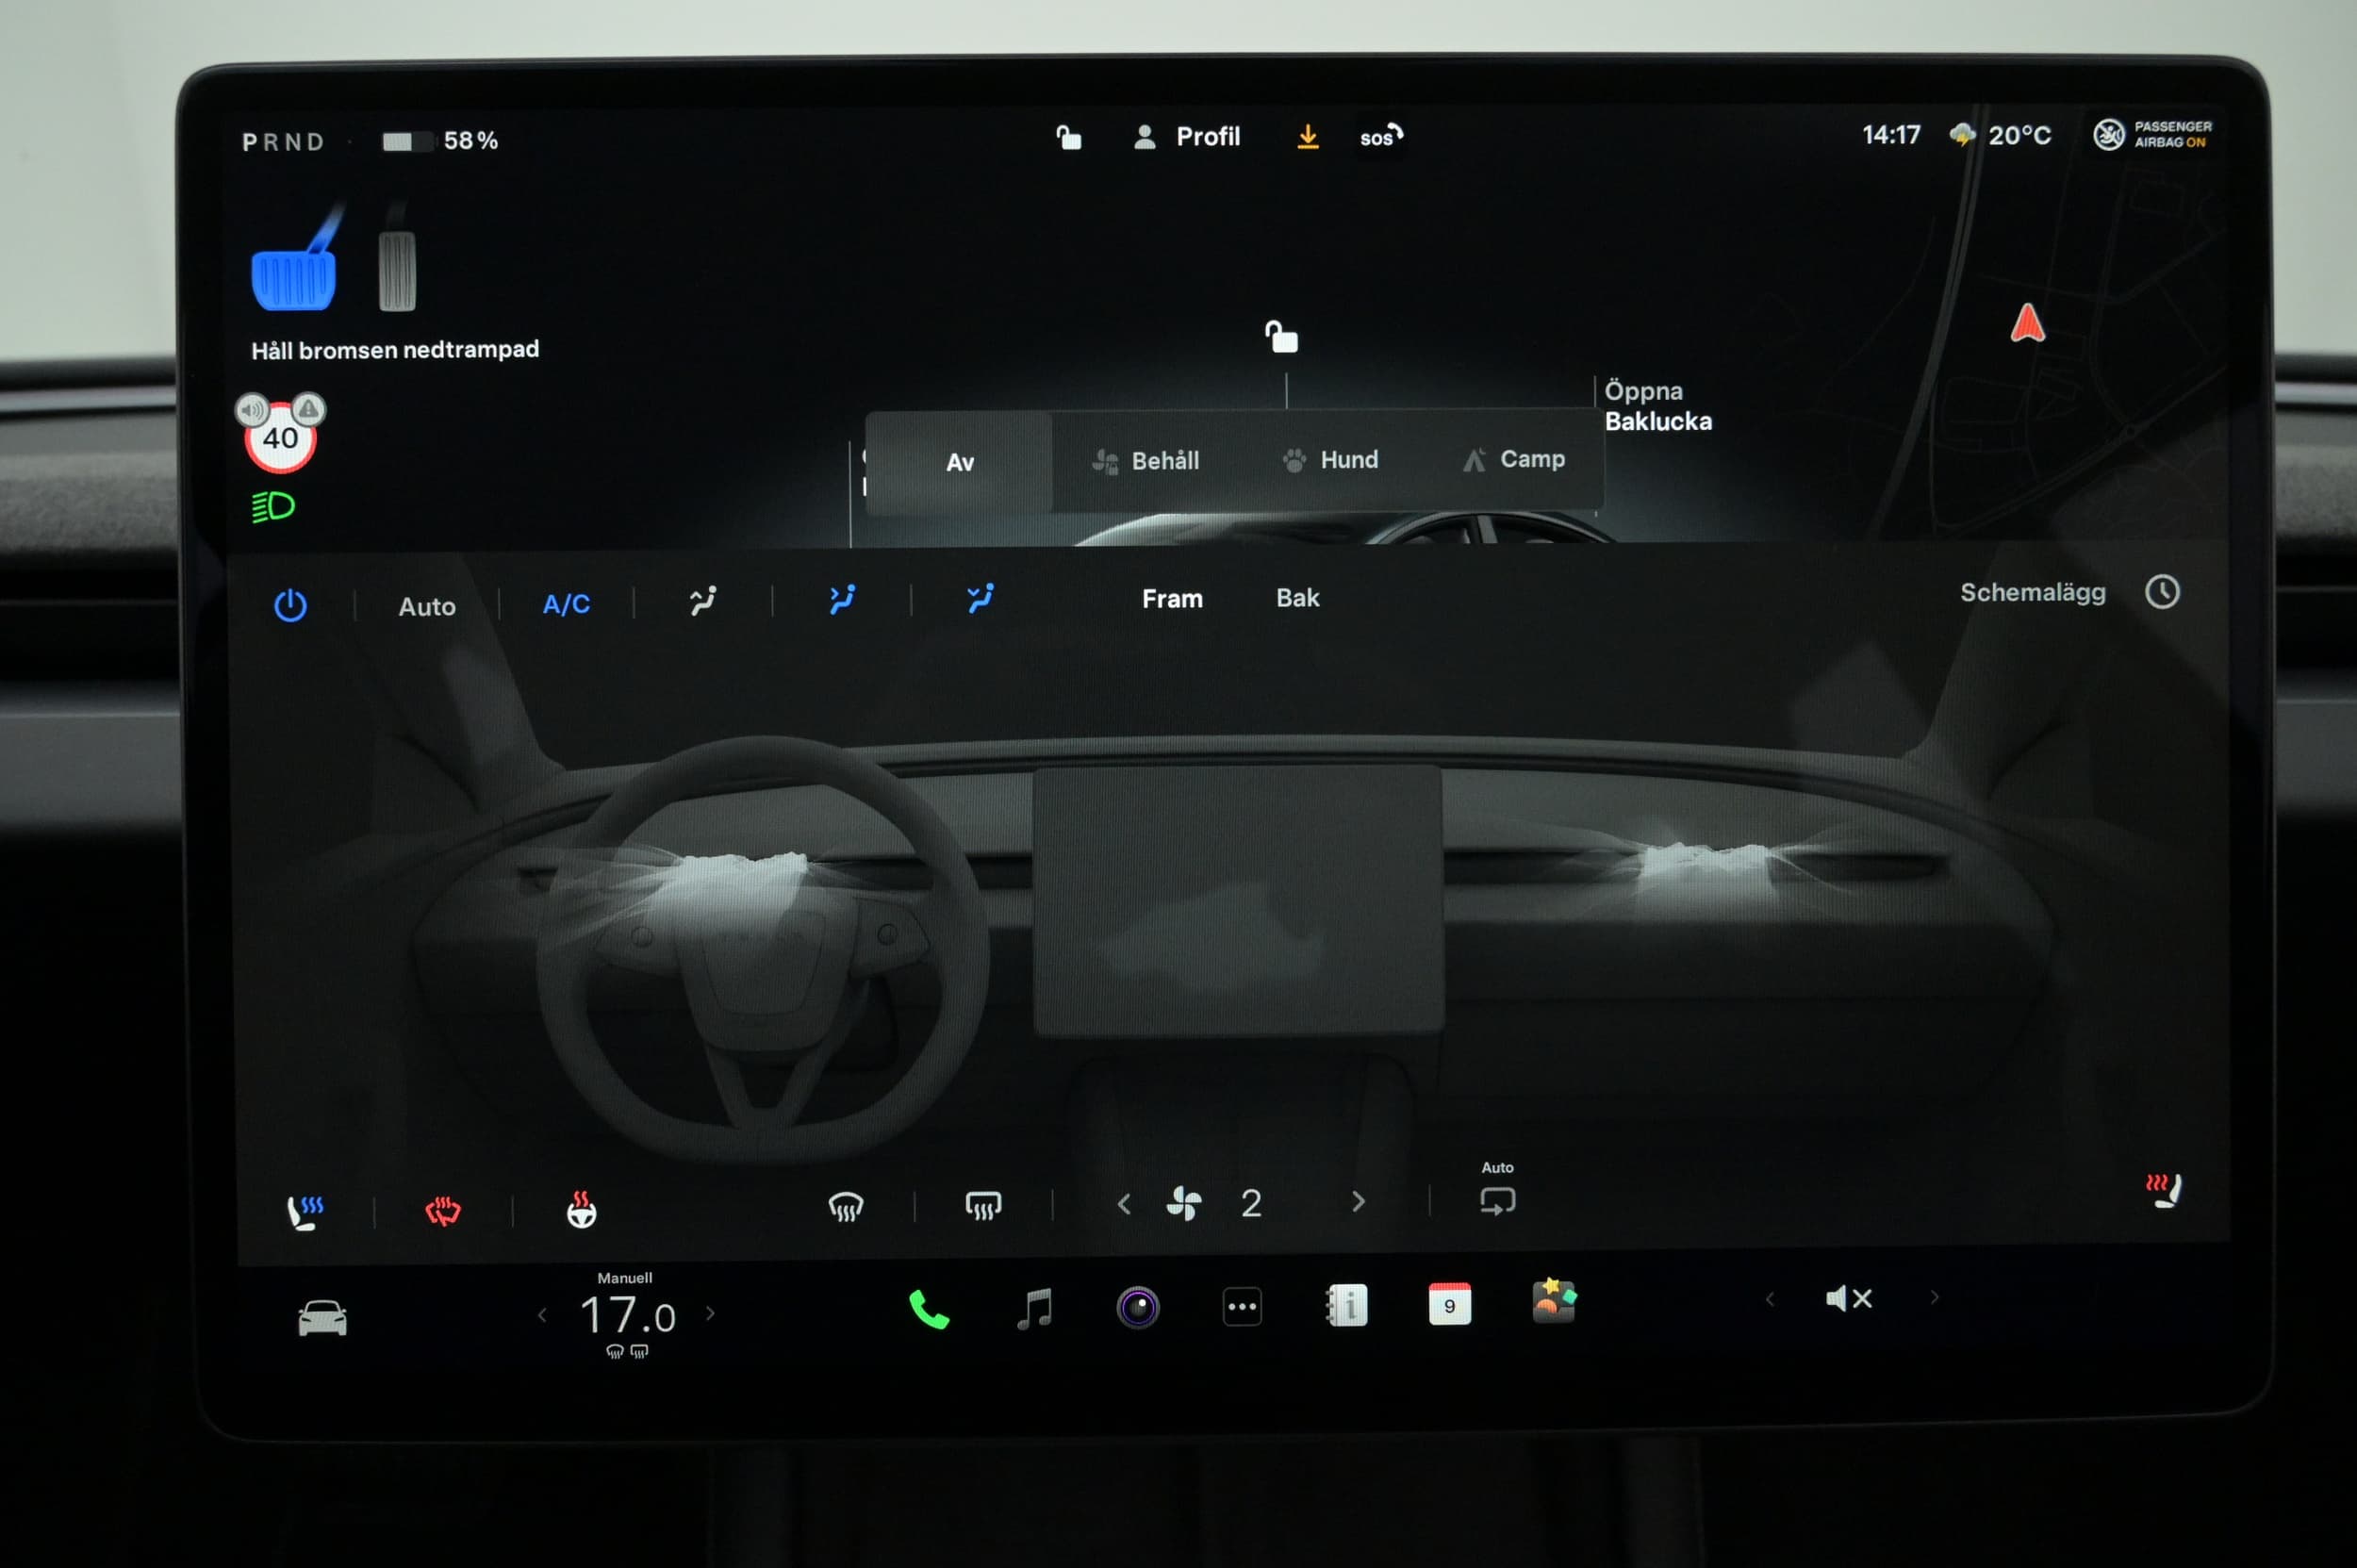Tap the 58% battery indicator
2357x1568 pixels.
pyautogui.click(x=439, y=141)
